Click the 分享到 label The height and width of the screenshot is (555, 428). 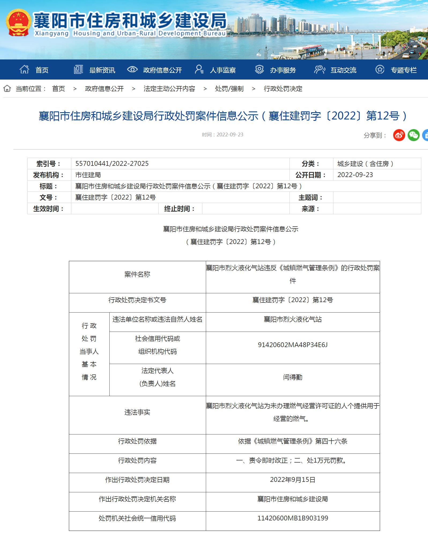point(375,135)
